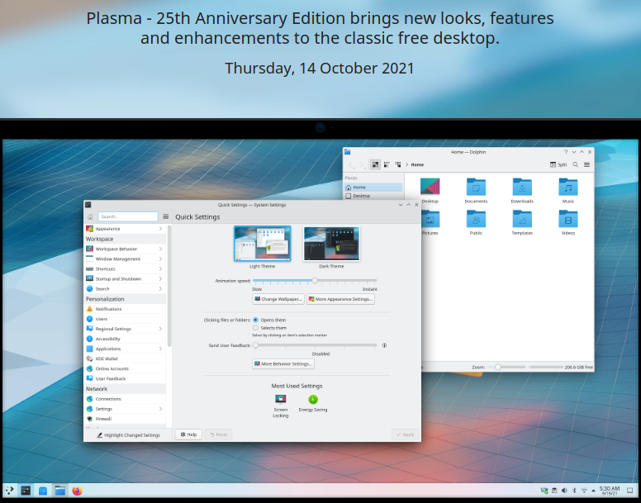This screenshot has height=503, width=641.
Task: Open Window Management settings
Action: click(125, 259)
